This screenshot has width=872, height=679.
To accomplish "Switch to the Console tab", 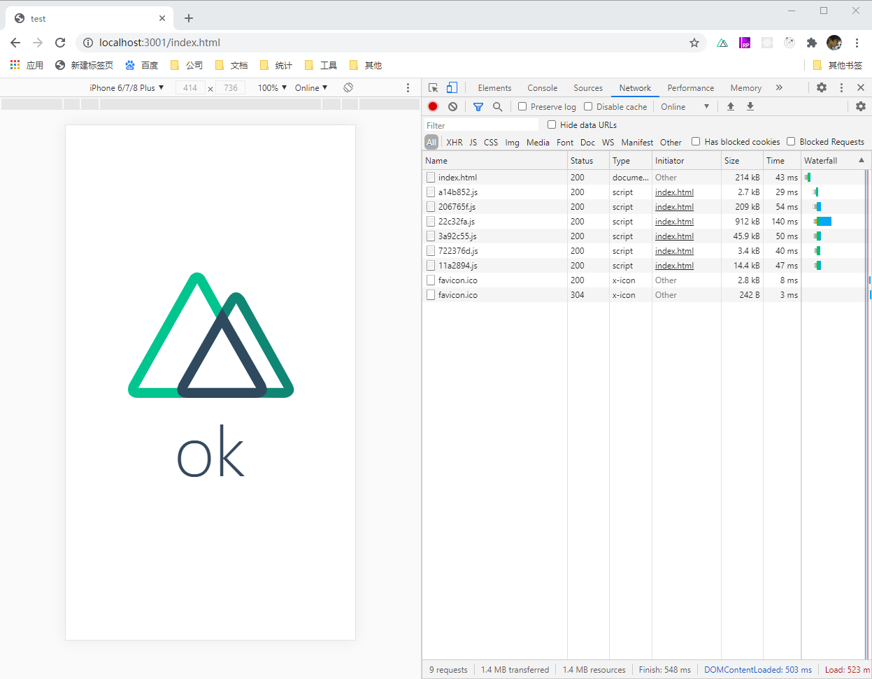I will [543, 88].
